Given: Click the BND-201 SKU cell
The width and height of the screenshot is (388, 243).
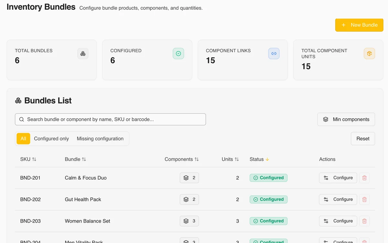Looking at the screenshot, I should coord(30,178).
